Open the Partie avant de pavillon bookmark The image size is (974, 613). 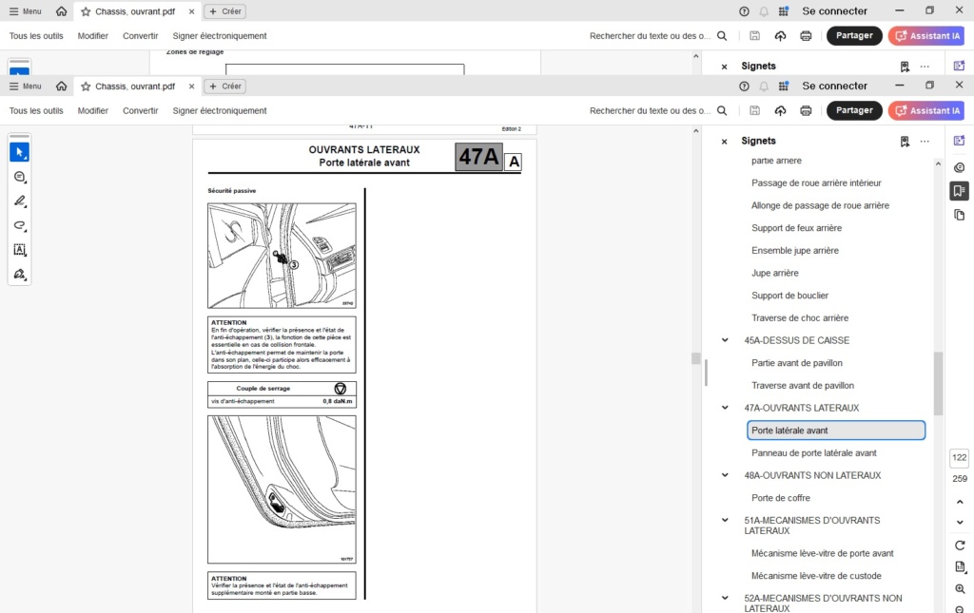click(797, 363)
